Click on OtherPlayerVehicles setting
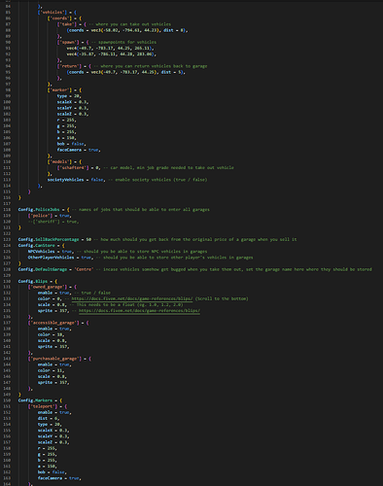The height and width of the screenshot is (486, 383). (51, 258)
